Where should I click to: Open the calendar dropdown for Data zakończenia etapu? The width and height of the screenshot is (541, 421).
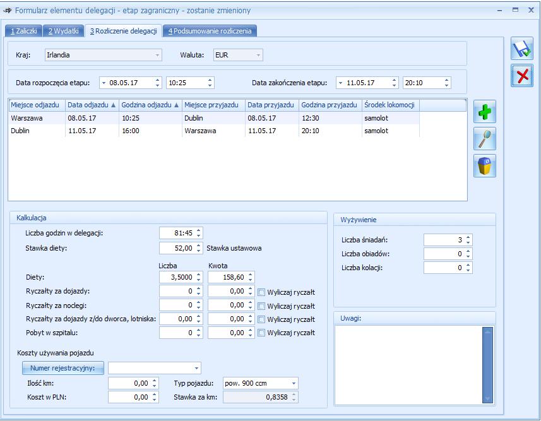[340, 83]
